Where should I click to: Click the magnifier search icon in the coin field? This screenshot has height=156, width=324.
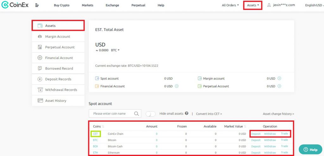(136, 113)
